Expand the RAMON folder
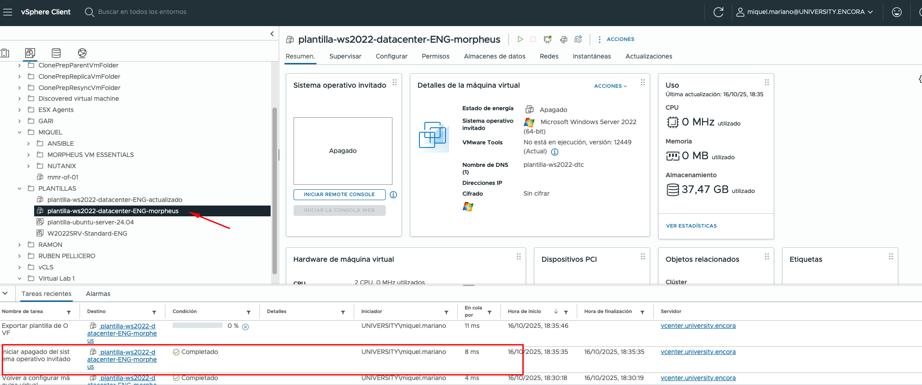 [x=19, y=245]
